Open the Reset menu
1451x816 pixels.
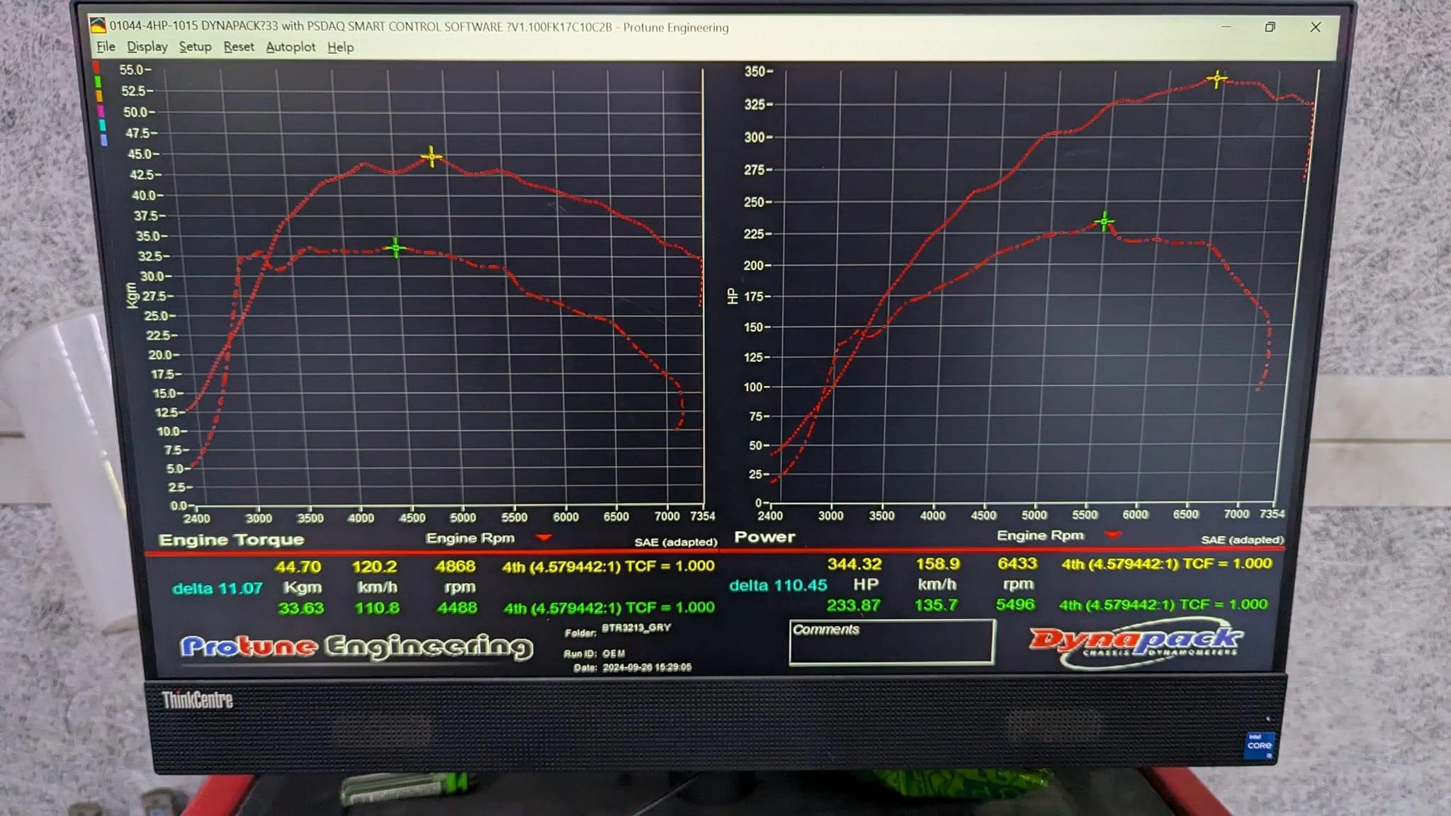(x=238, y=47)
